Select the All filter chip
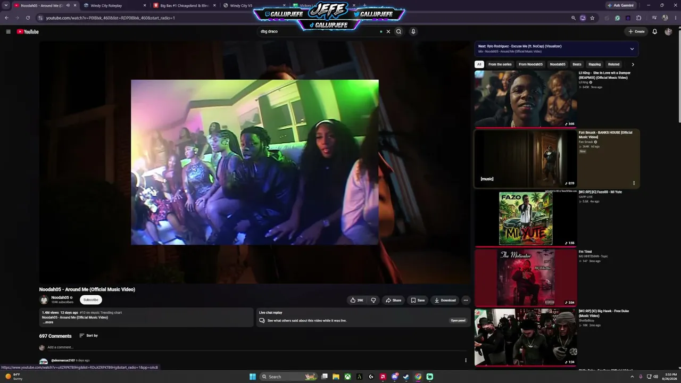 click(479, 64)
